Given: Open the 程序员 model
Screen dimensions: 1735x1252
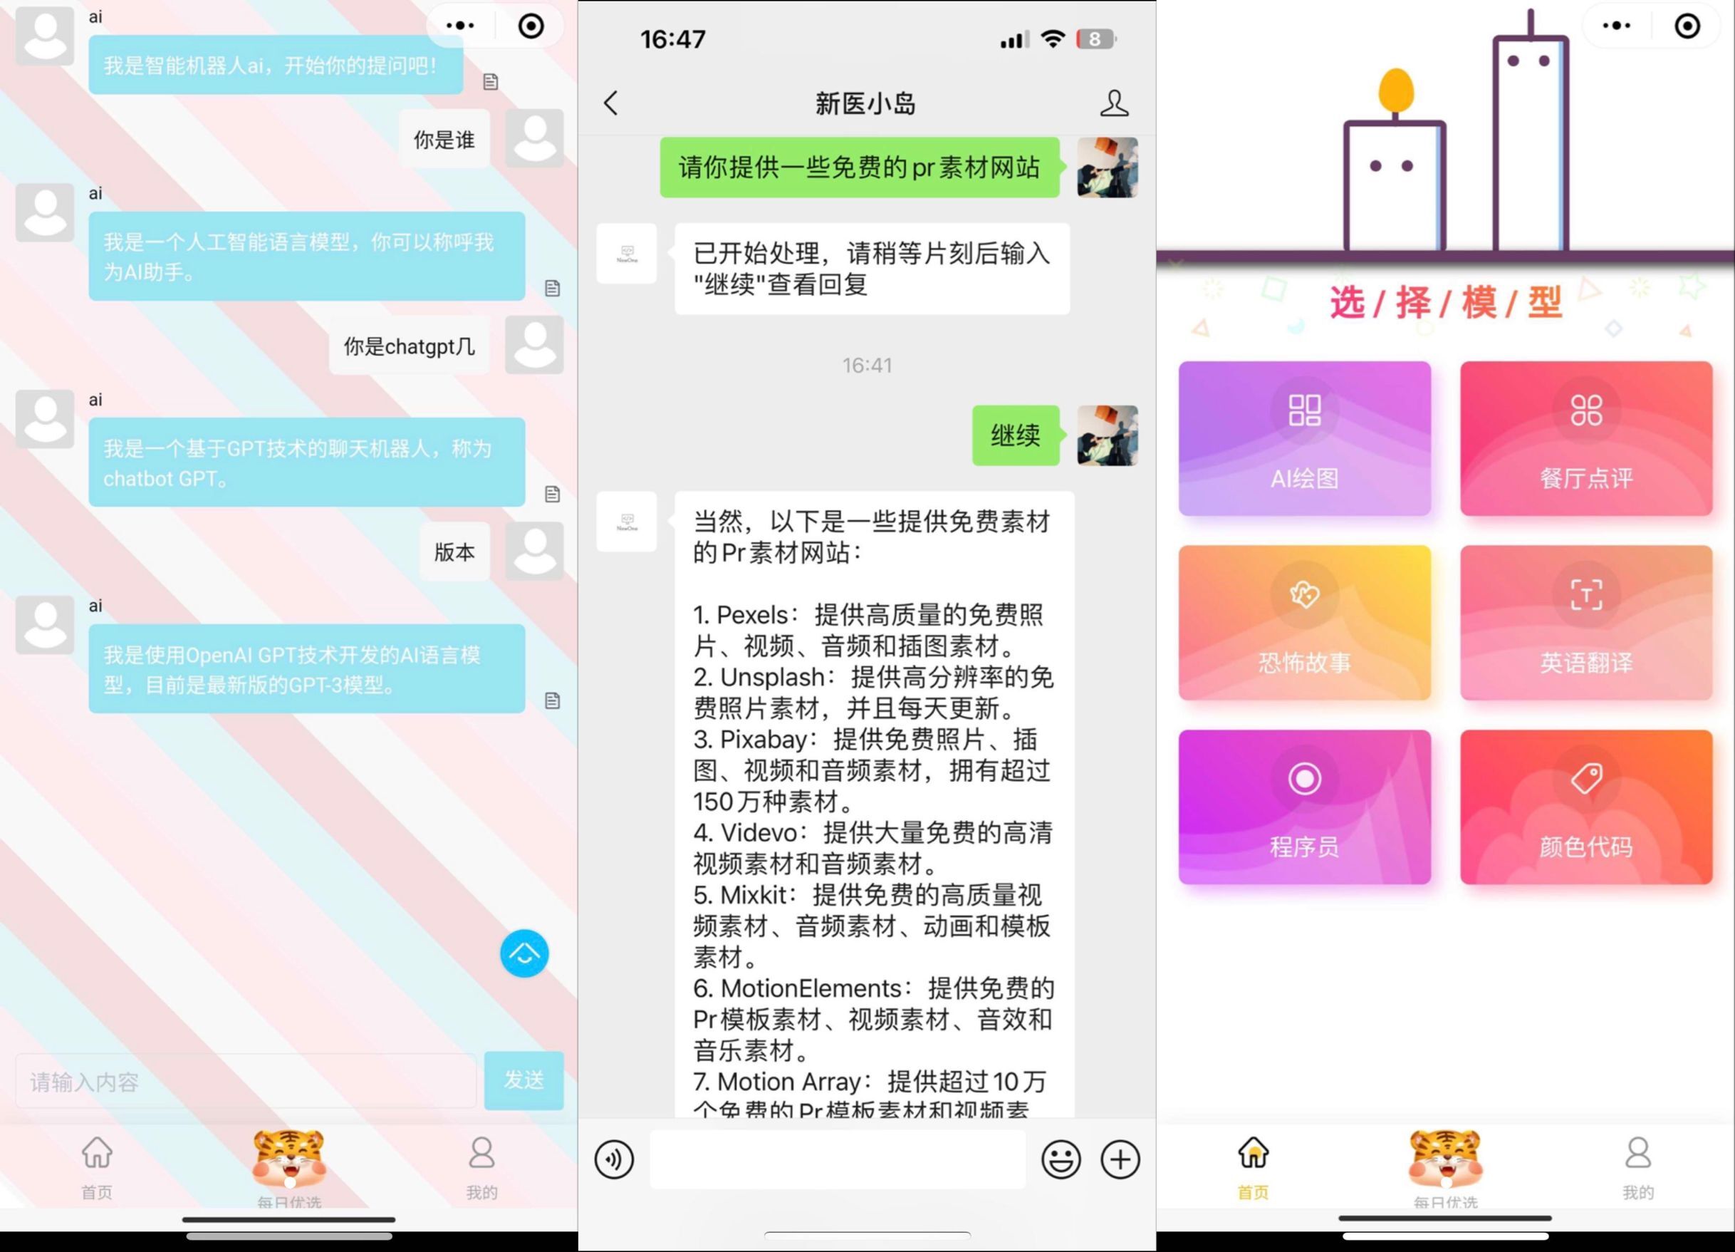Looking at the screenshot, I should 1304,807.
